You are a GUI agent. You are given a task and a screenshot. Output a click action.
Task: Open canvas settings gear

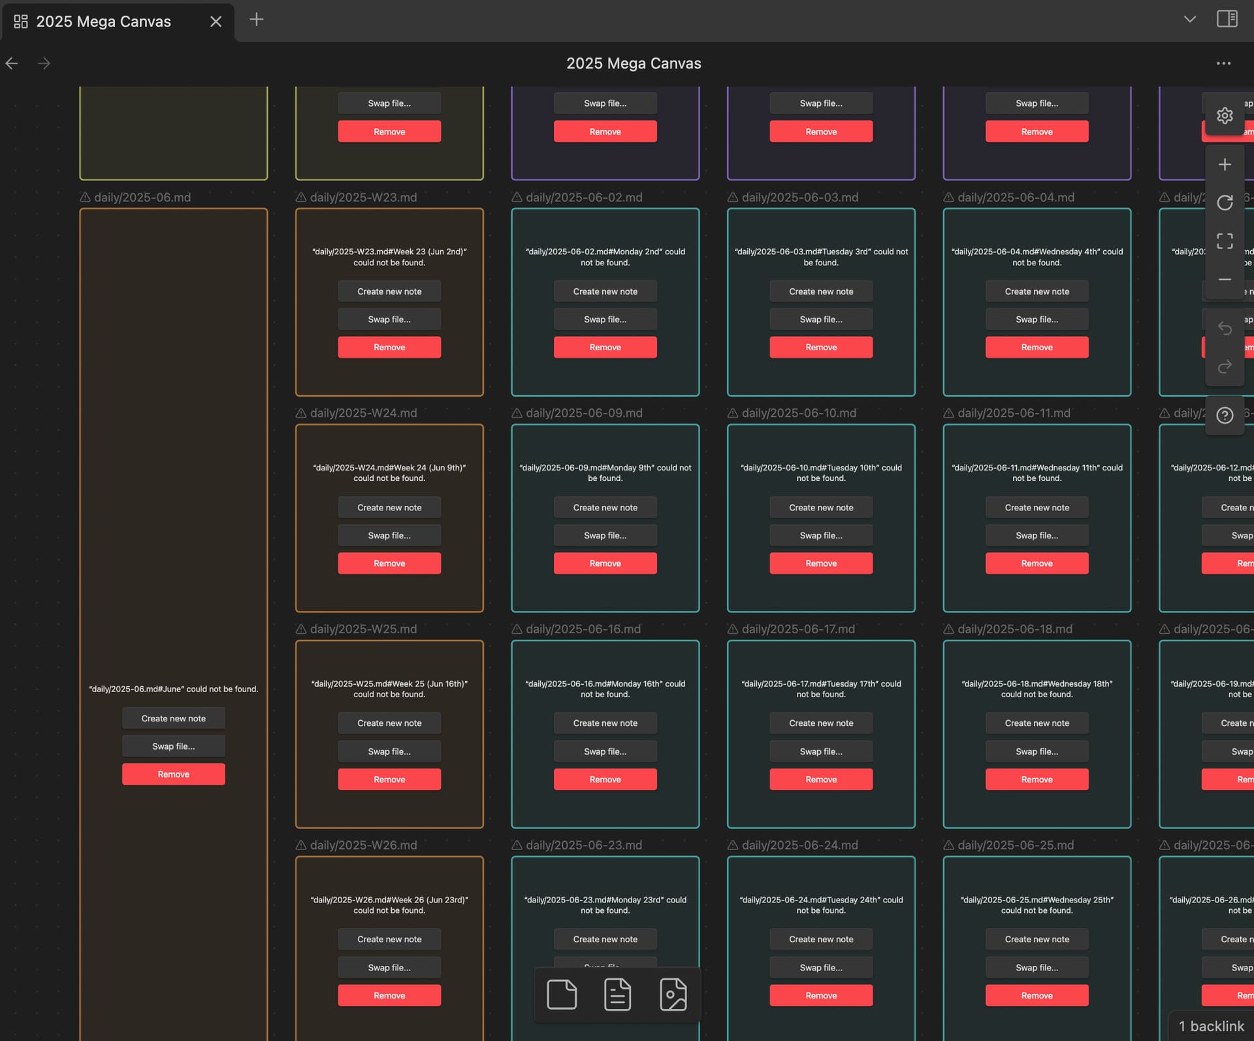click(x=1225, y=116)
